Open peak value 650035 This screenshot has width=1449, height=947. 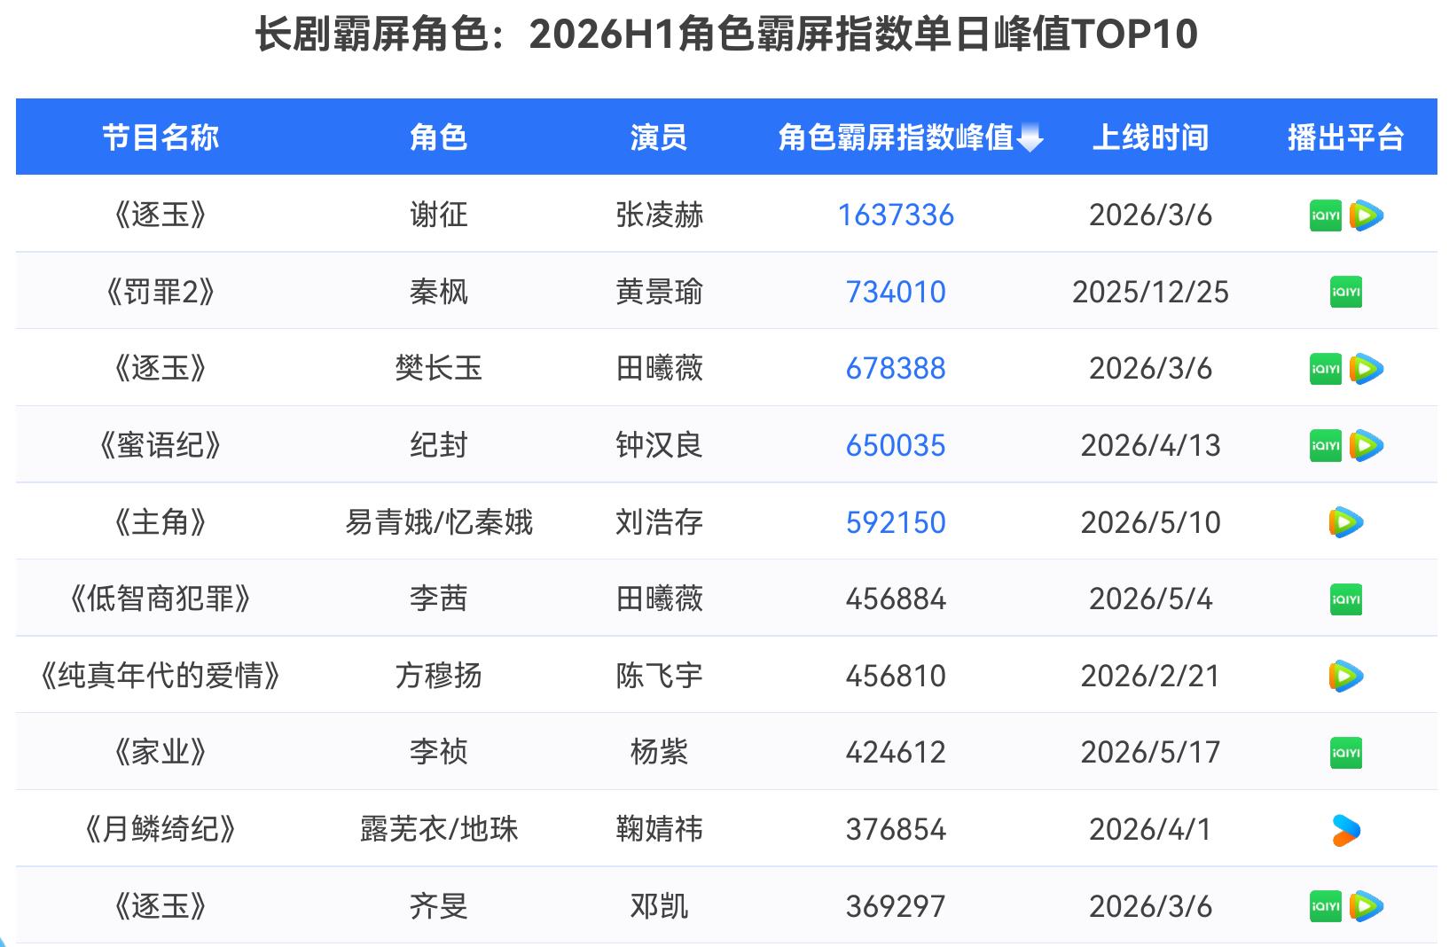(x=896, y=446)
